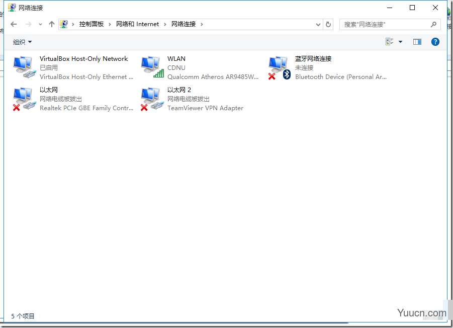Show the preview pane icon
Image resolution: width=453 pixels, height=328 pixels.
coord(417,42)
